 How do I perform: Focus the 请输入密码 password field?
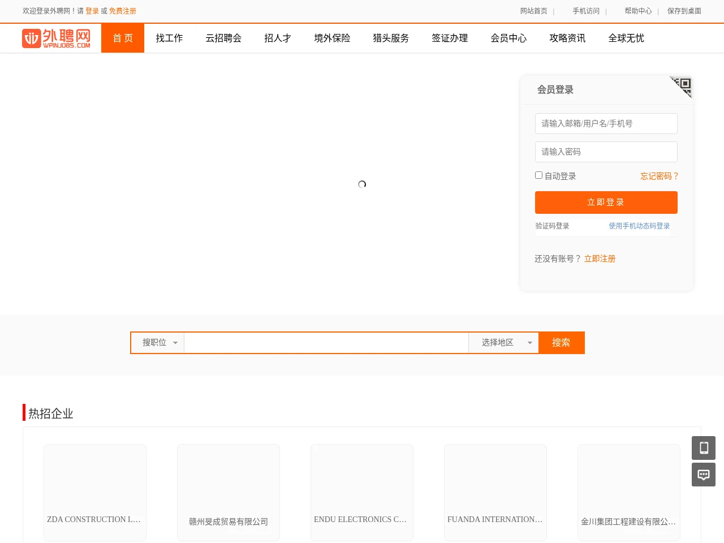tap(606, 152)
